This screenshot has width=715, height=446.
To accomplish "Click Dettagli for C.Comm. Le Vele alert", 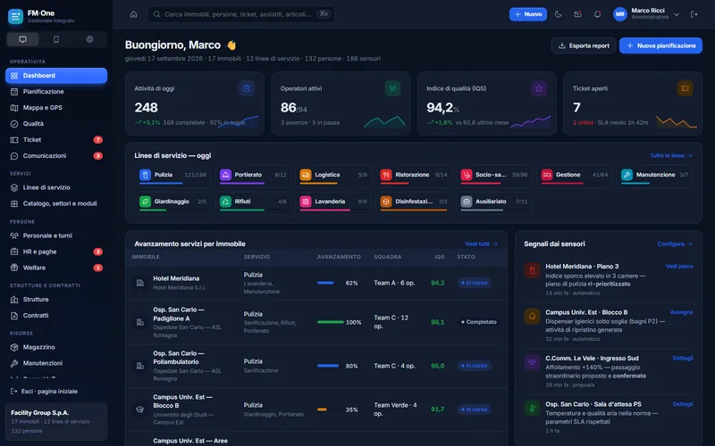I will [x=683, y=359].
